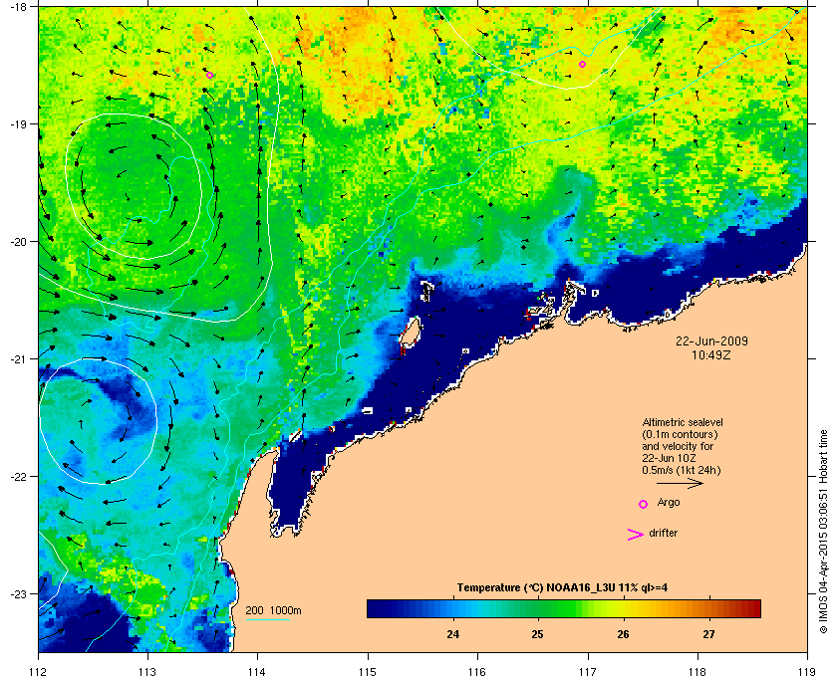This screenshot has width=837, height=677.
Task: Click the longitude axis label 114
Action: [257, 671]
